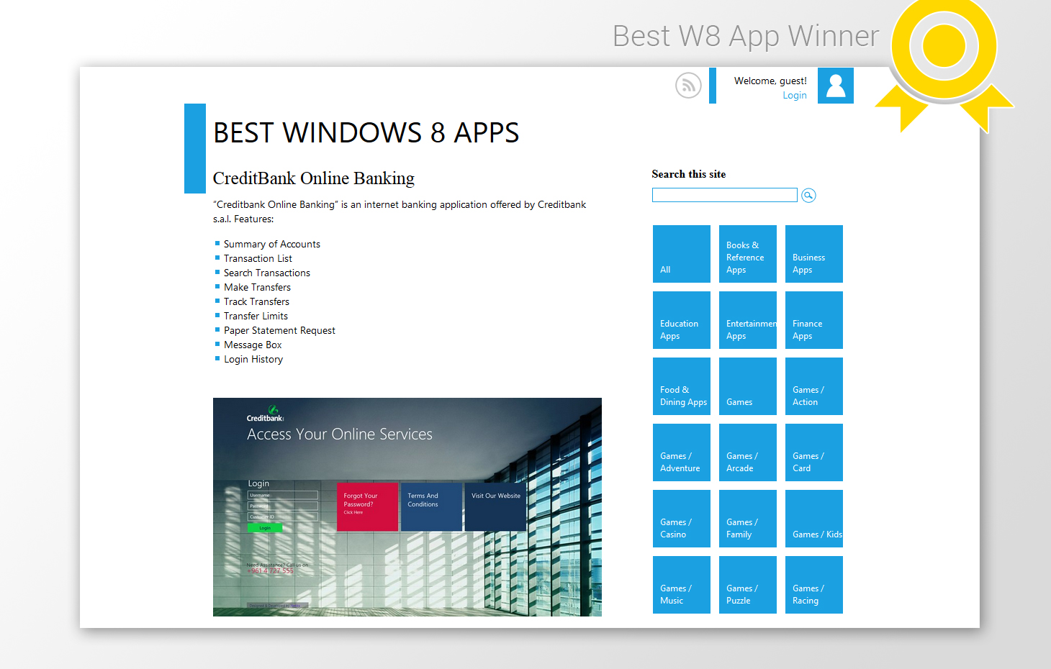Open the Games / Music tile

coord(682,585)
